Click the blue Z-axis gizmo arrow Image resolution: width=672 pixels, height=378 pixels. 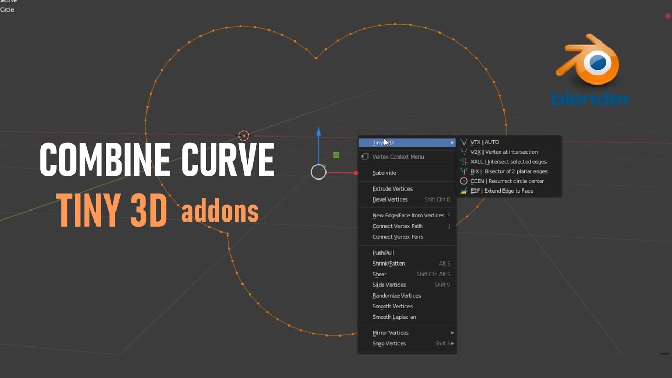point(318,132)
